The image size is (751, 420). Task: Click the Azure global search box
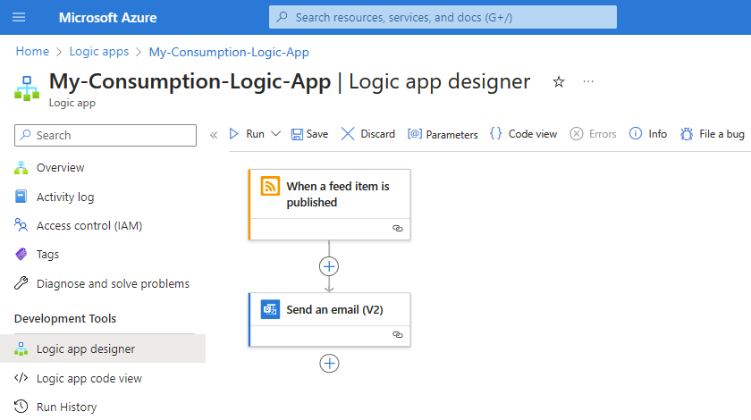[443, 17]
